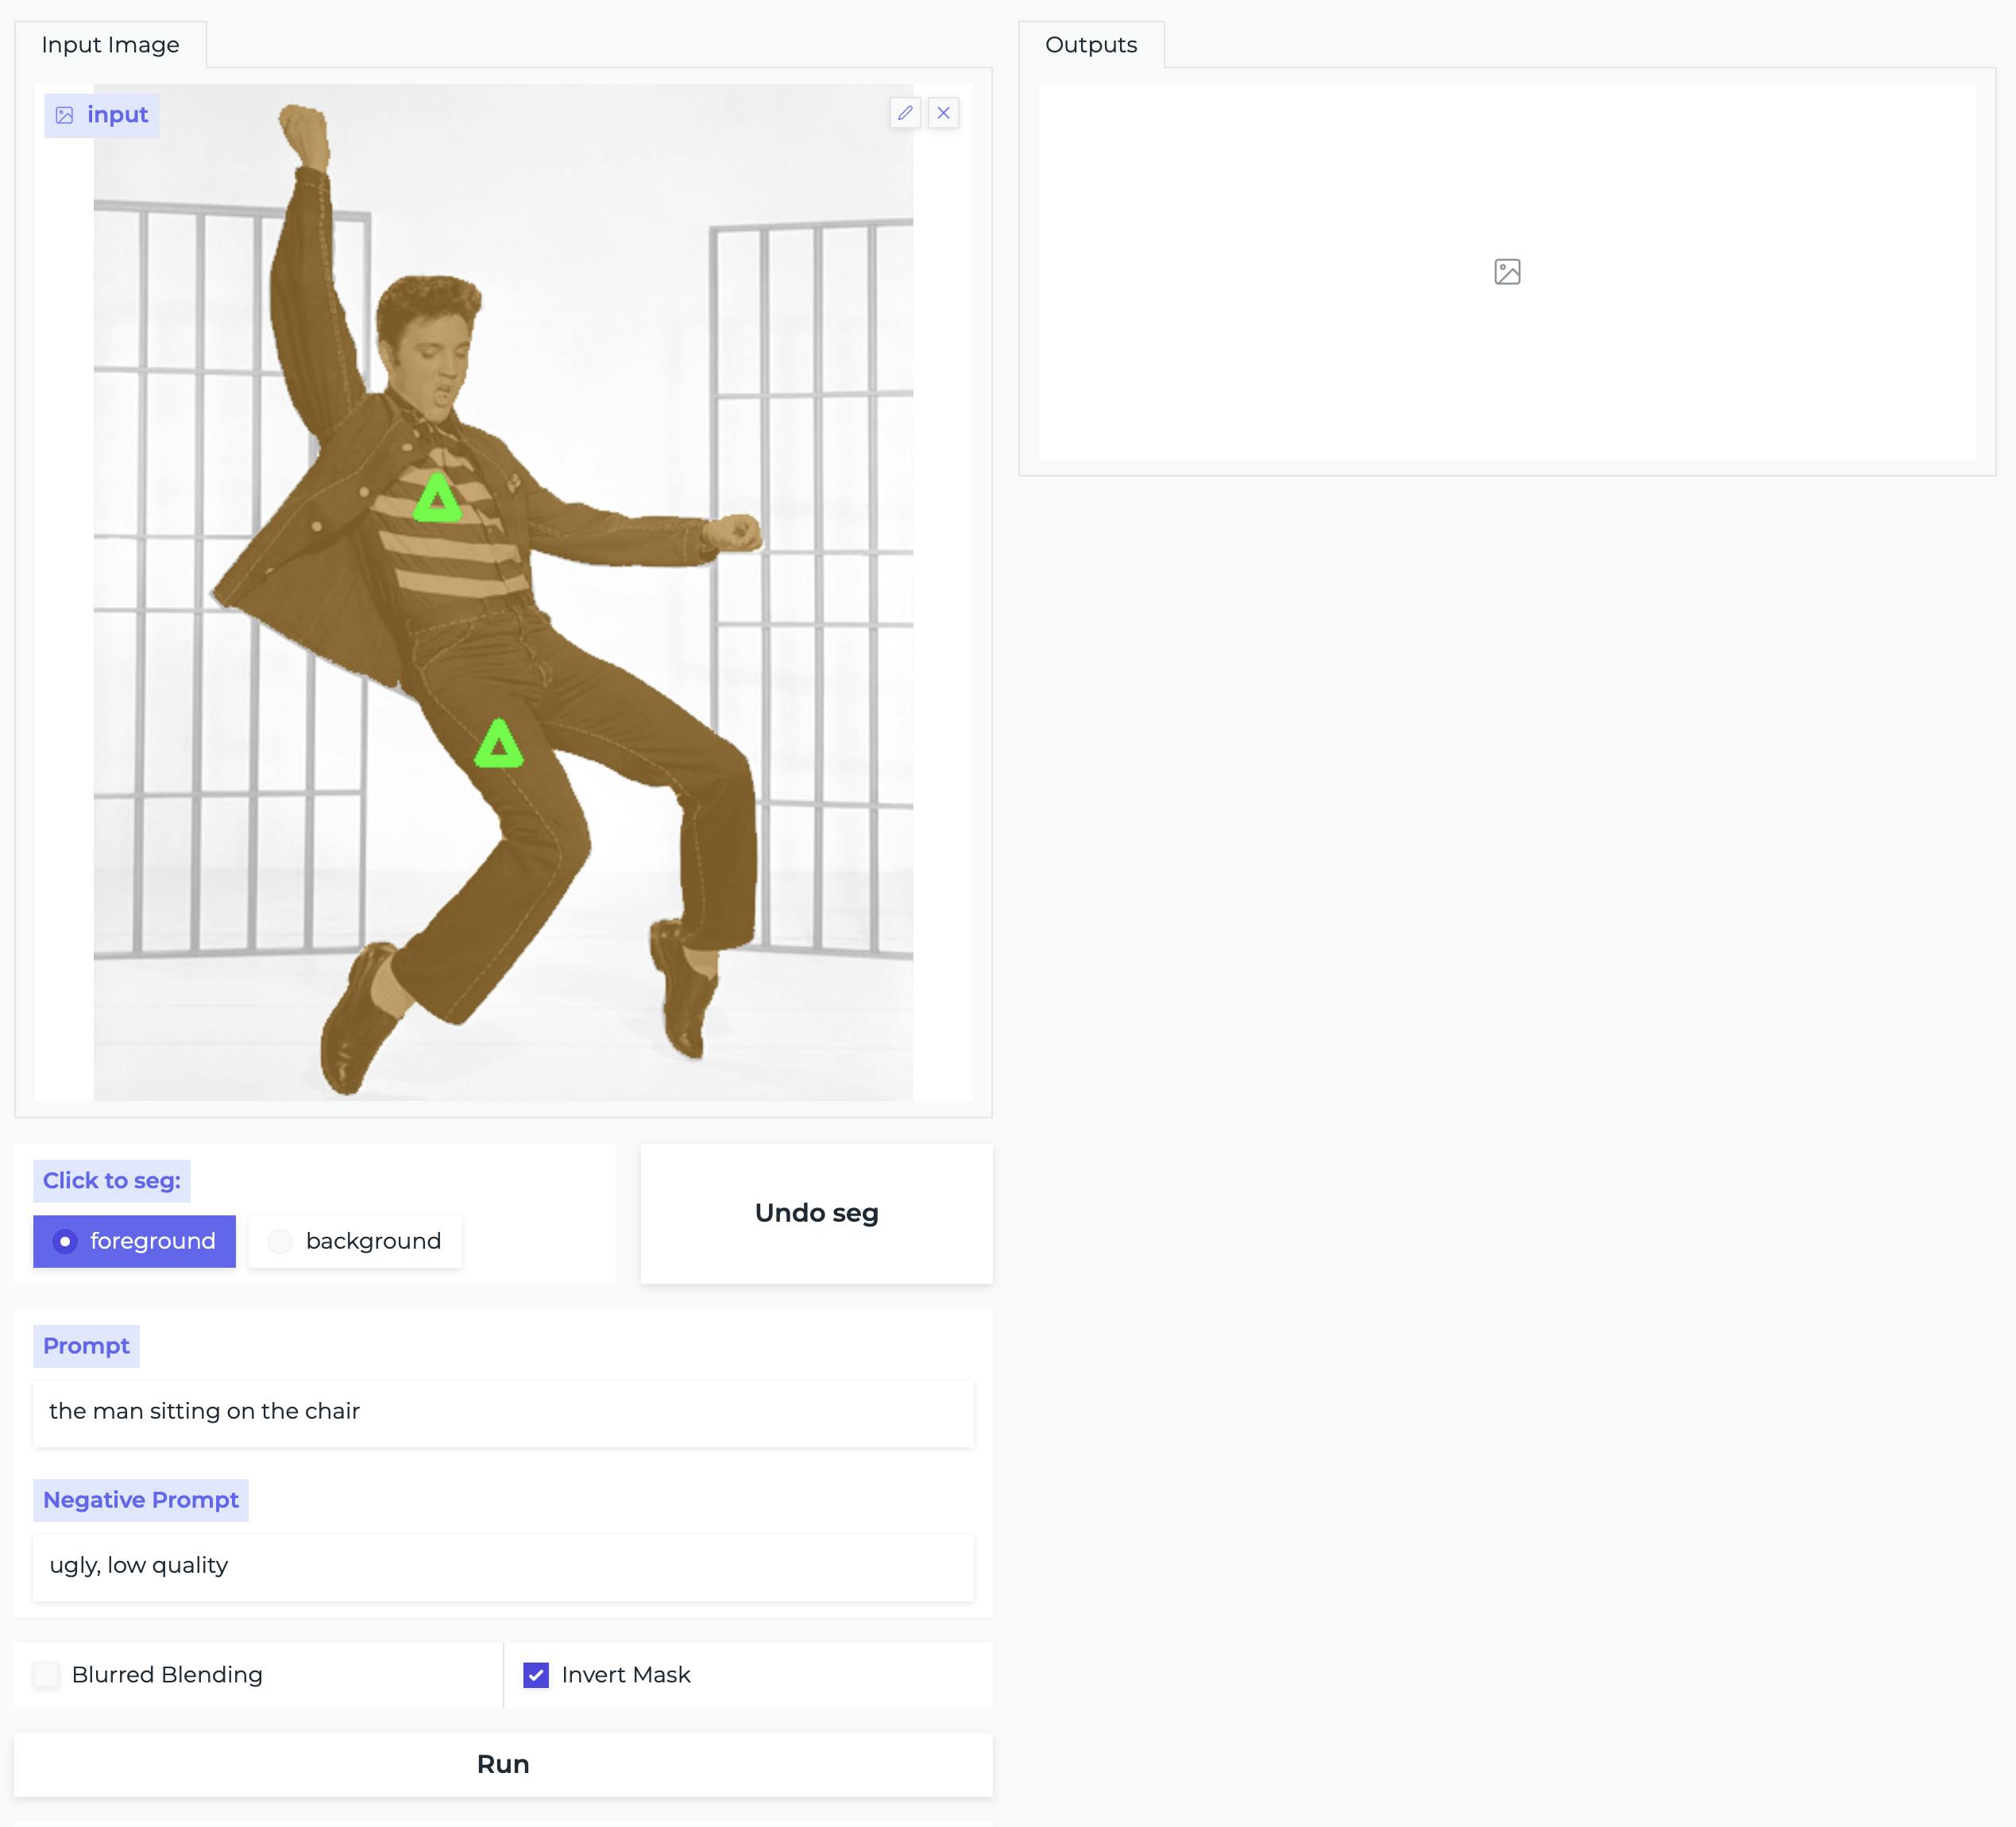This screenshot has height=1827, width=2016.
Task: Click the placeholder image icon in Outputs
Action: coord(1507,272)
